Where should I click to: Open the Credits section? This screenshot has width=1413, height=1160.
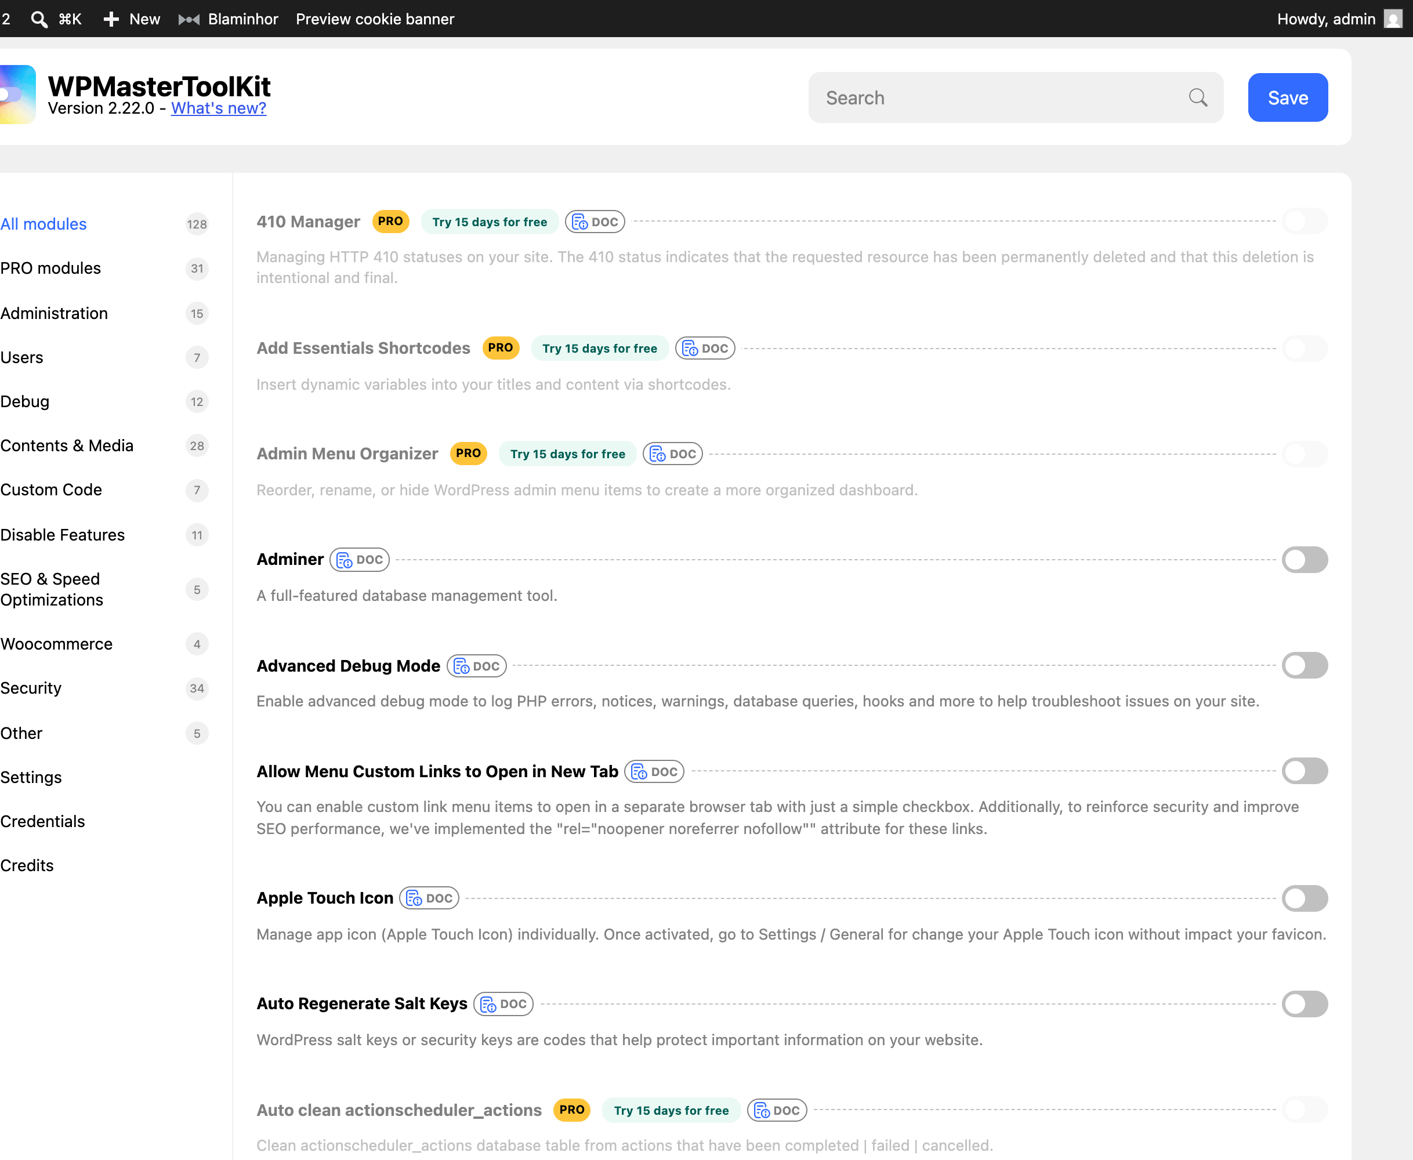[x=27, y=865]
